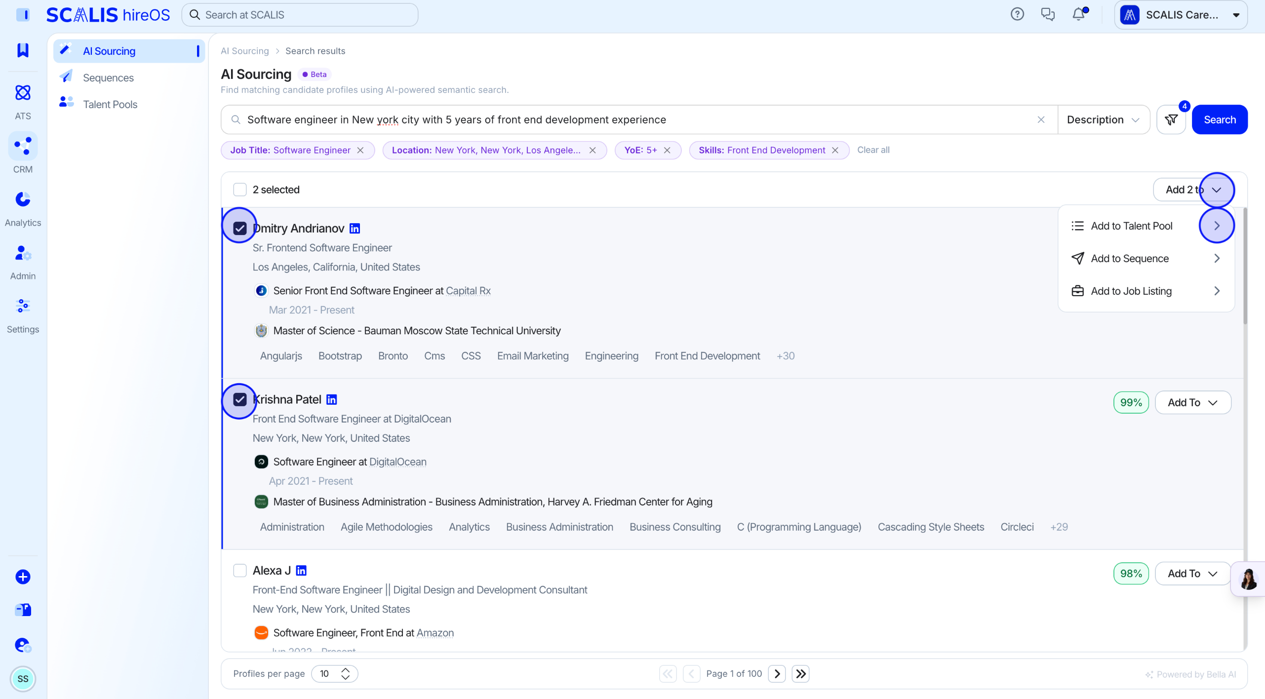1265x699 pixels.
Task: Expand Krishna's +29 more skills
Action: point(1059,527)
